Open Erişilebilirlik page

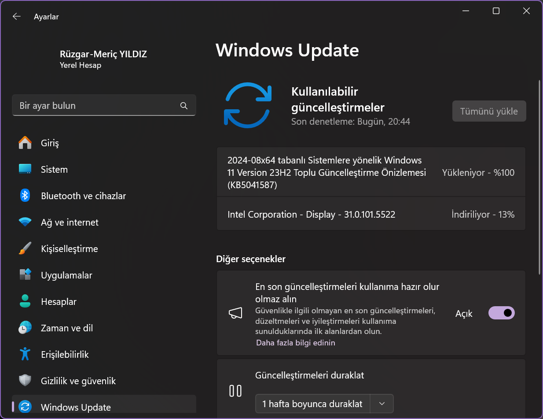click(x=104, y=354)
